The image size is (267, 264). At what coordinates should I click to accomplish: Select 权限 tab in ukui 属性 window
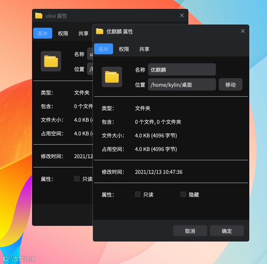(63, 33)
